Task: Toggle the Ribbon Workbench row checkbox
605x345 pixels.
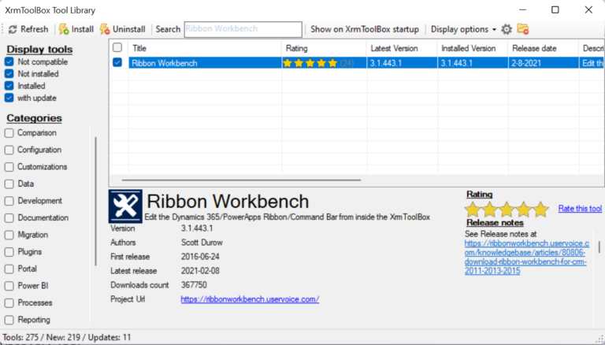Action: 117,62
